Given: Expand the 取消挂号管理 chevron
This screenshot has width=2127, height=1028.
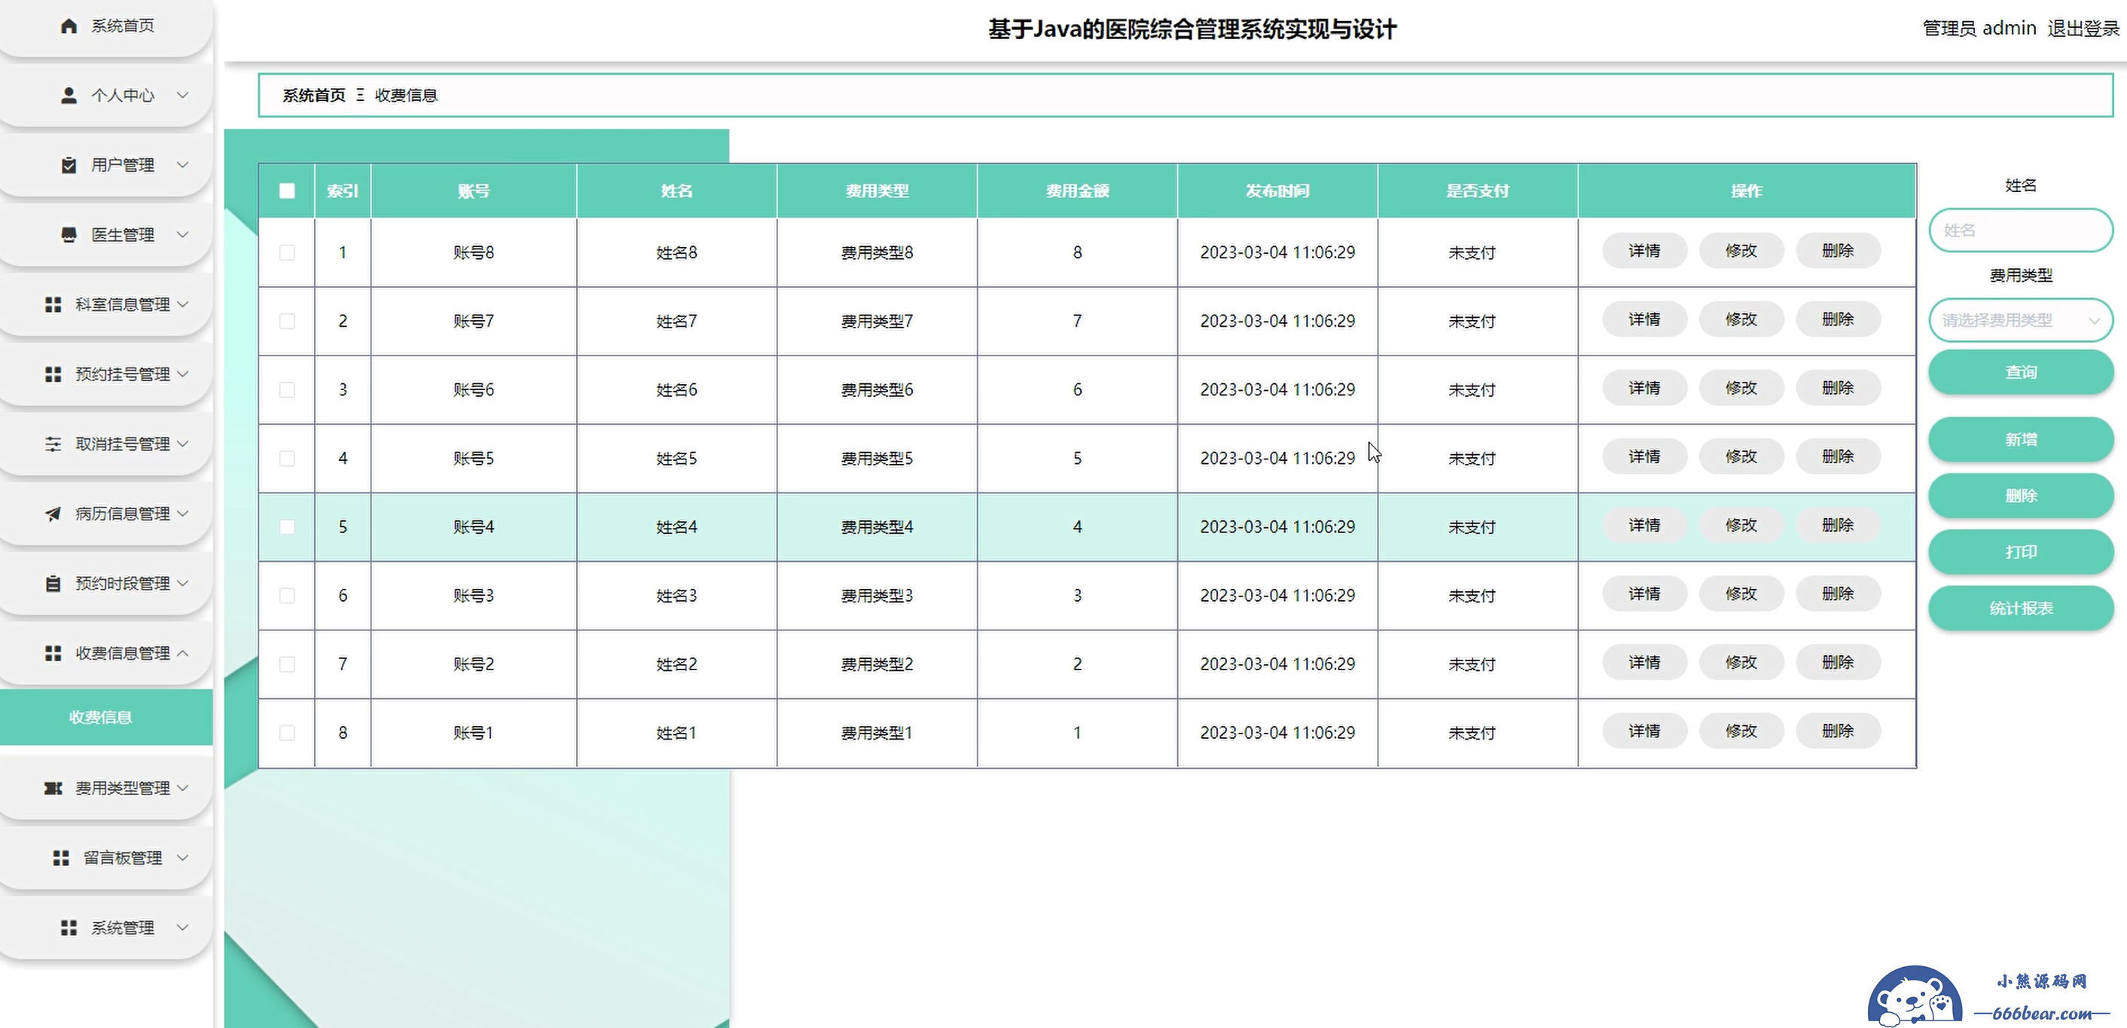Looking at the screenshot, I should [182, 444].
